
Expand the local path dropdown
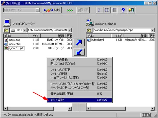(70, 30)
